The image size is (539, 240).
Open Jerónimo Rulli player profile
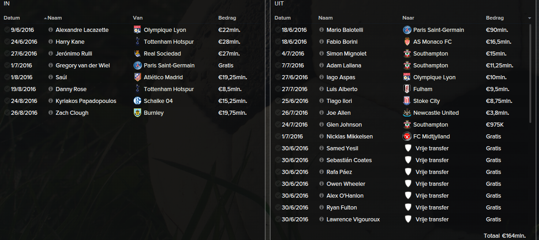[74, 53]
